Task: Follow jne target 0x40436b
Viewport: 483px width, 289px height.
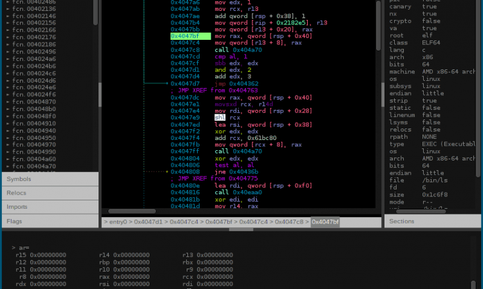Action: pyautogui.click(x=243, y=171)
